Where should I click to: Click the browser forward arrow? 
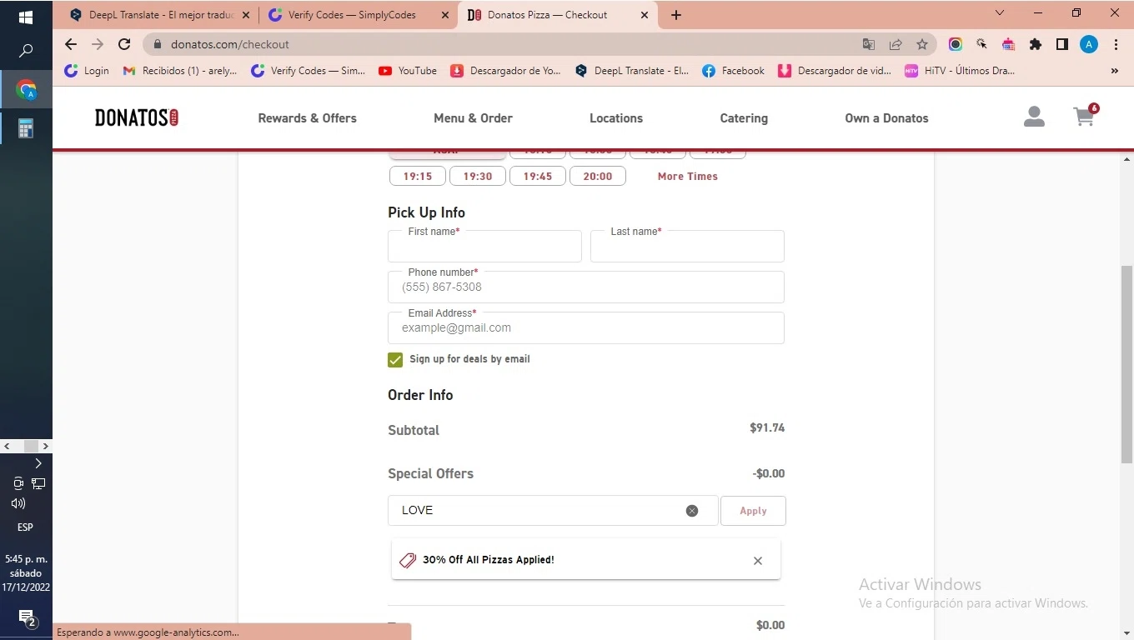[x=98, y=44]
